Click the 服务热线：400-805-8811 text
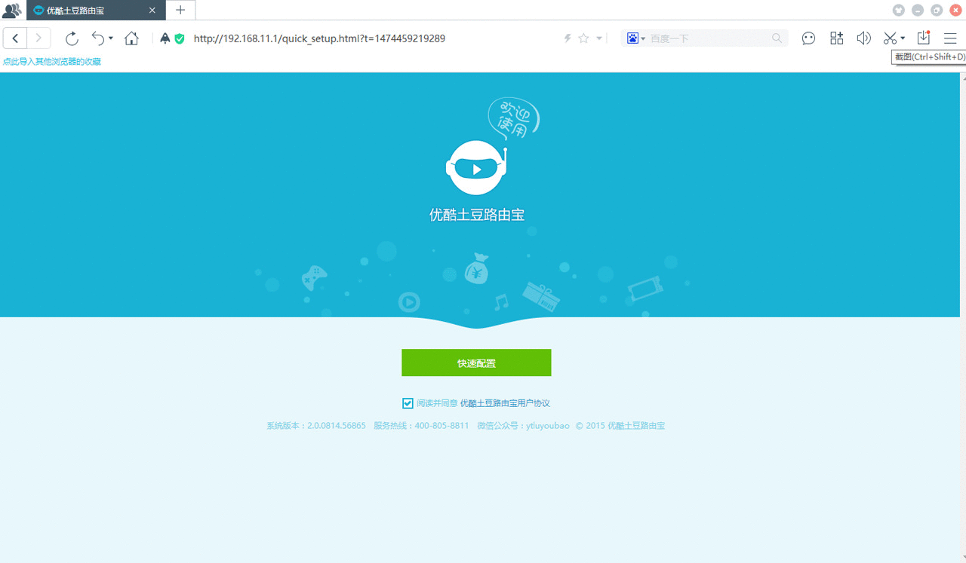This screenshot has width=966, height=563. coord(421,426)
